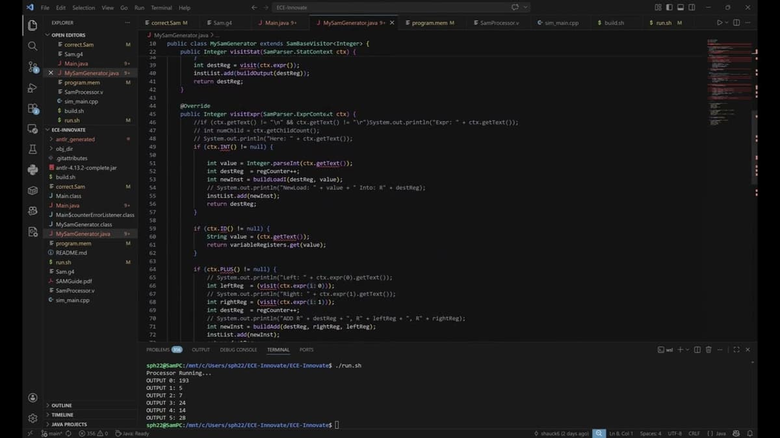Screen dimensions: 780x438
Task: Open the Run and Debug view
Action: pyautogui.click(x=32, y=88)
